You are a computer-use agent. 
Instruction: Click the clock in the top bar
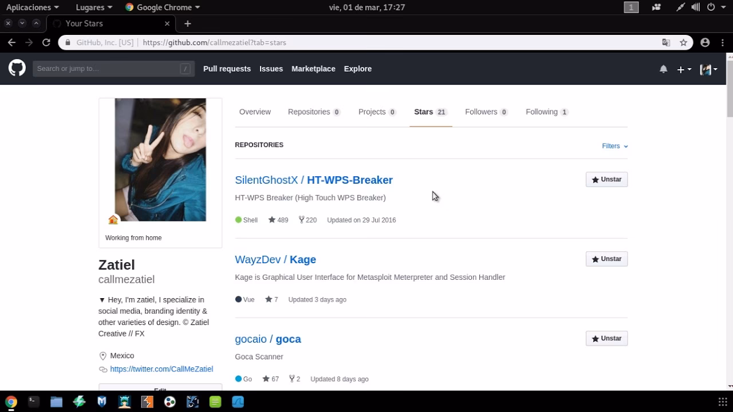pyautogui.click(x=367, y=7)
